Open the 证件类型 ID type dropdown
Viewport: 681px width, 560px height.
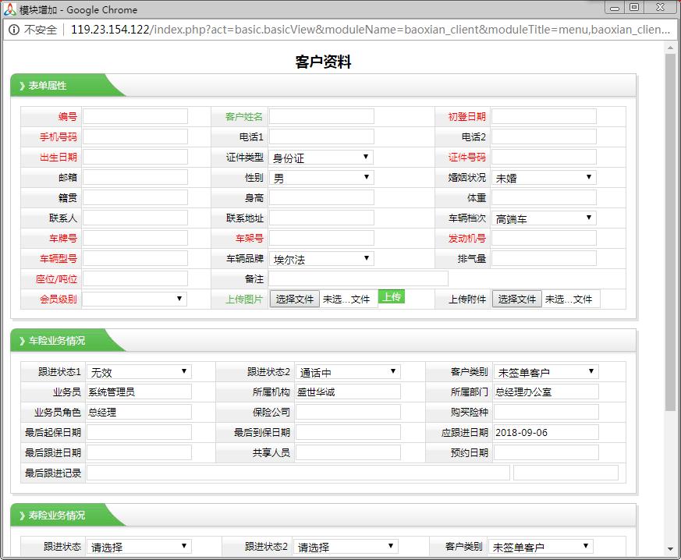[322, 156]
